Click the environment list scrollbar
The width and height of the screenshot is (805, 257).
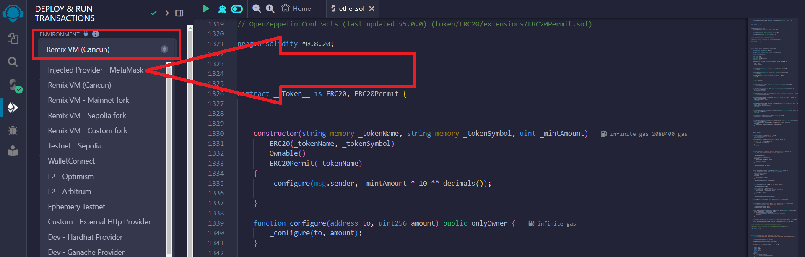169,159
